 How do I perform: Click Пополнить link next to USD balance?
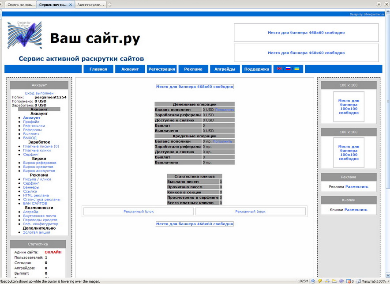coord(225,110)
